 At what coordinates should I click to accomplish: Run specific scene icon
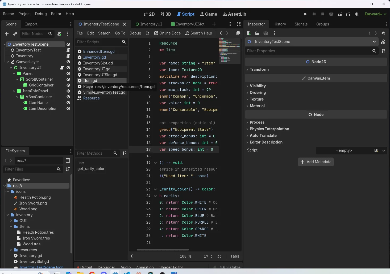point(348,14)
